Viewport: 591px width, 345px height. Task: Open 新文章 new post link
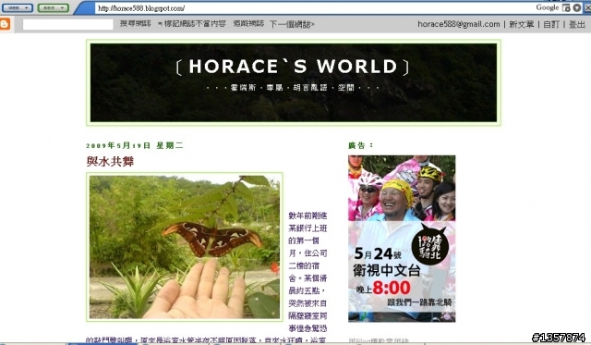click(521, 24)
